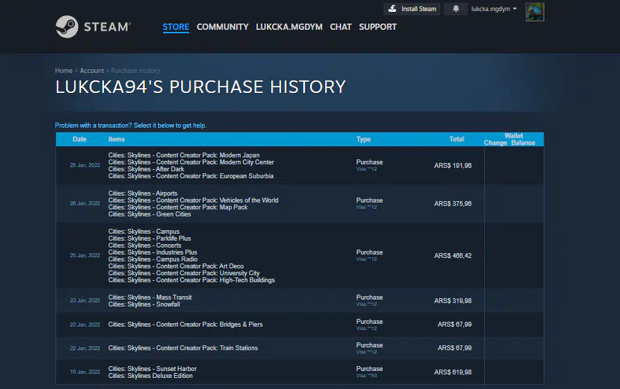Click 'Problem with a transaction?' help text
Image resolution: width=620 pixels, height=389 pixels.
130,126
